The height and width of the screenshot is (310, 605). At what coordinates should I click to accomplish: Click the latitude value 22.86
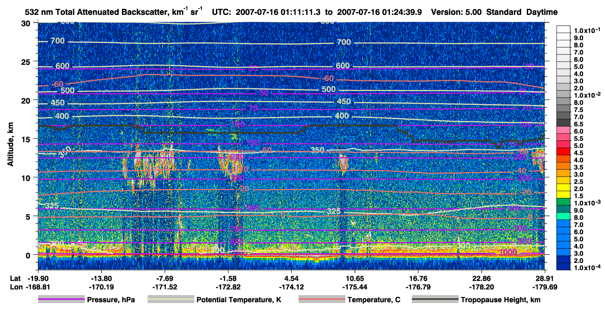(482, 279)
